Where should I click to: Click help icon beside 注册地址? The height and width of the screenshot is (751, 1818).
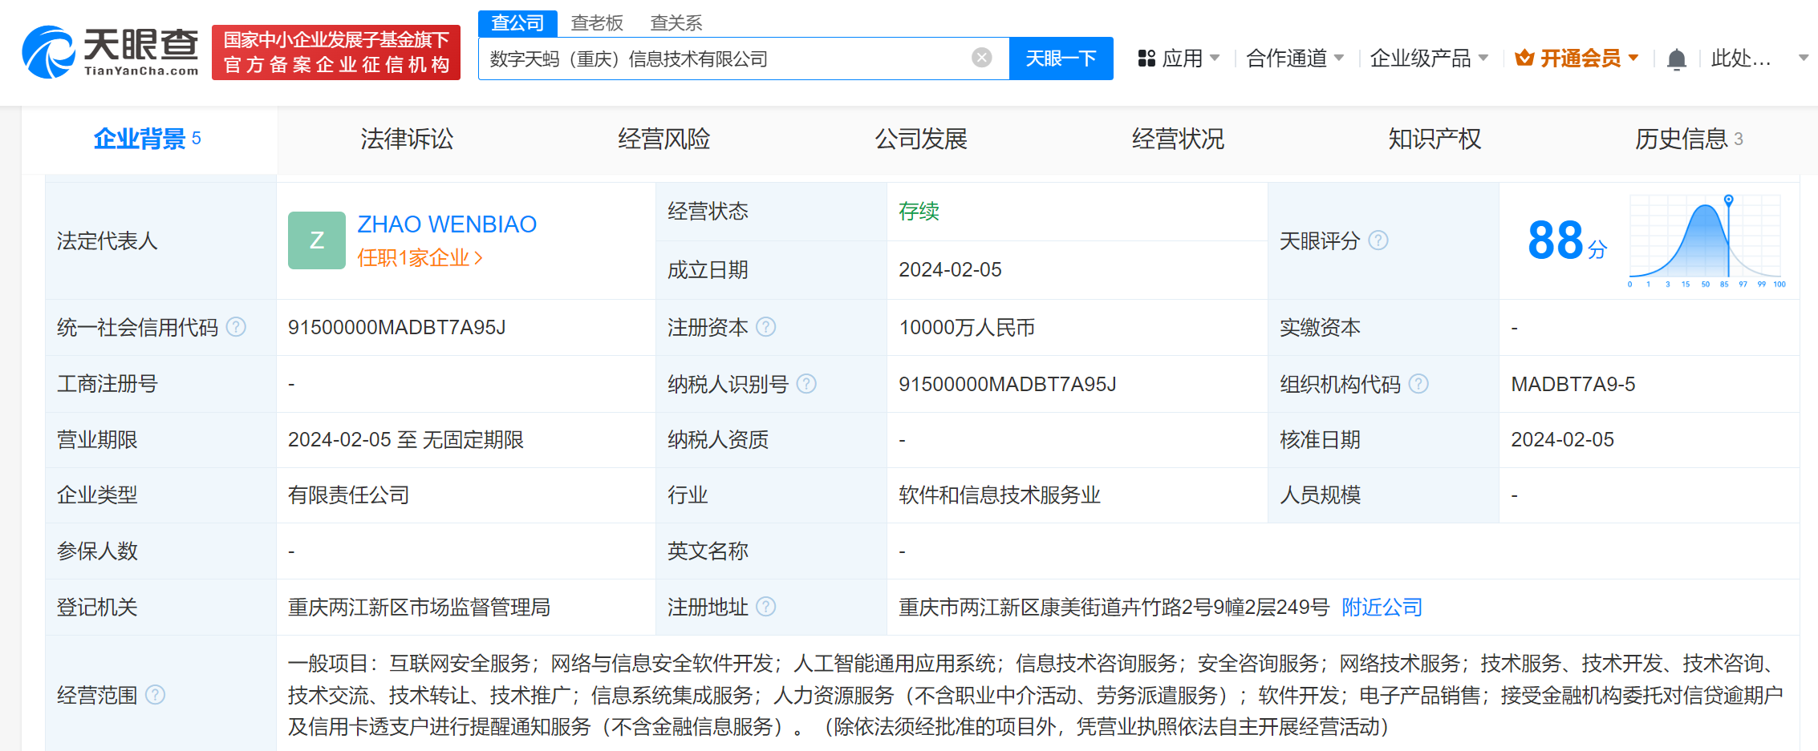[766, 607]
